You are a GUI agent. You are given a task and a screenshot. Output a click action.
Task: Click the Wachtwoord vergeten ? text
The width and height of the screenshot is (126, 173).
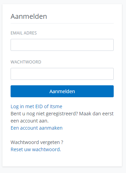37,142
